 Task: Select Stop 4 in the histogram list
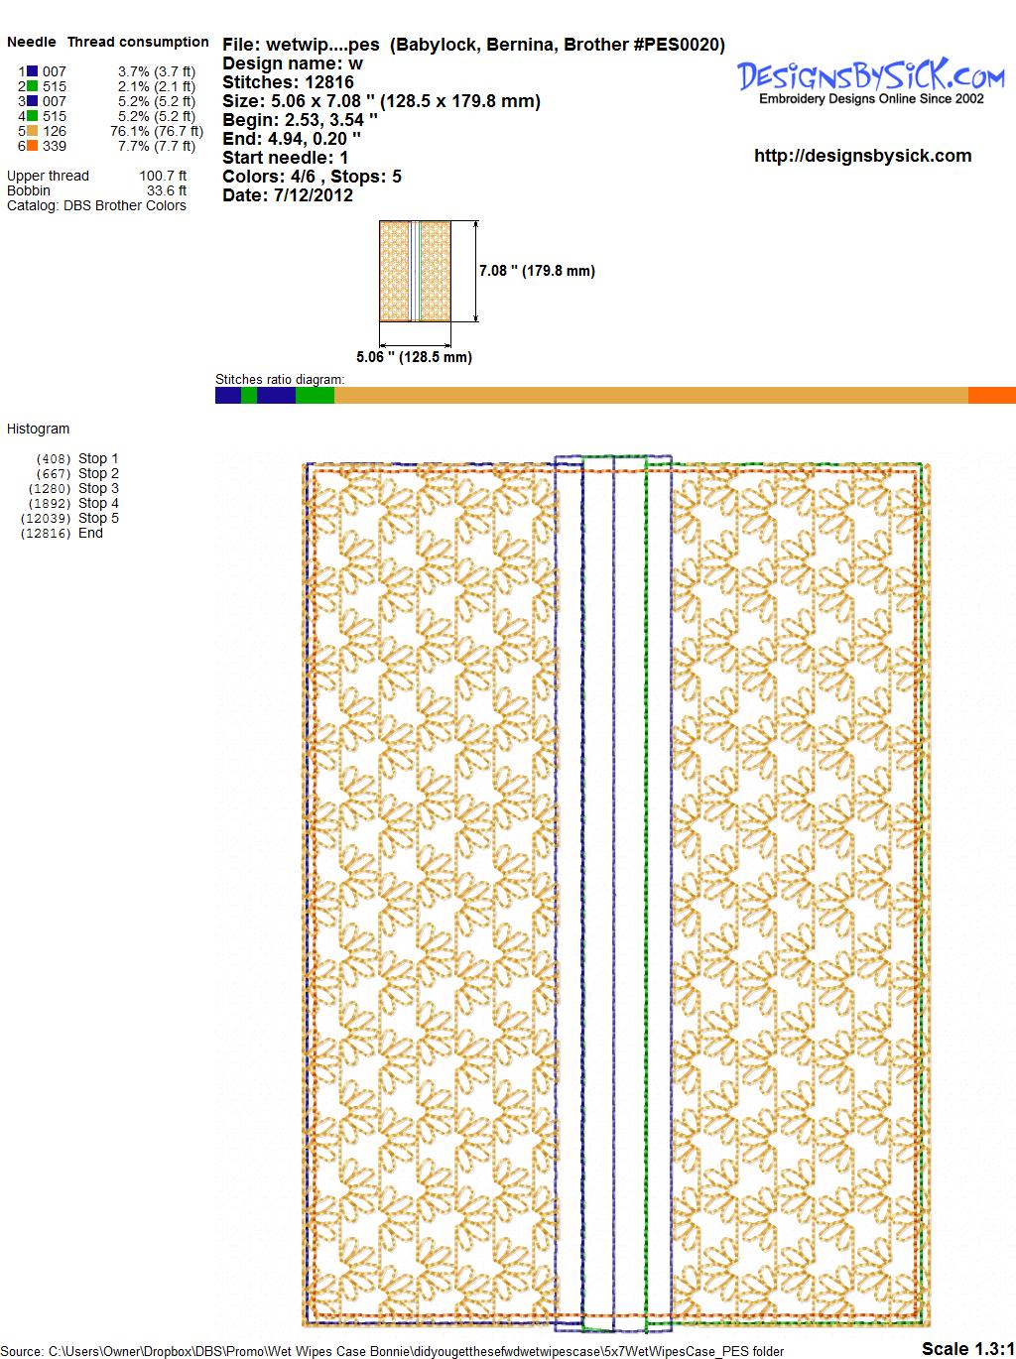(x=98, y=503)
